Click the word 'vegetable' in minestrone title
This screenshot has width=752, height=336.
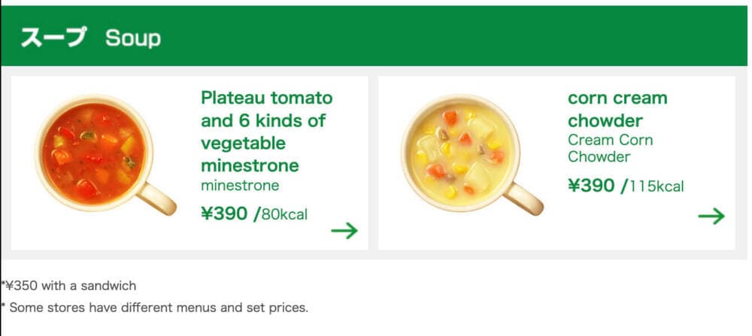tap(243, 144)
